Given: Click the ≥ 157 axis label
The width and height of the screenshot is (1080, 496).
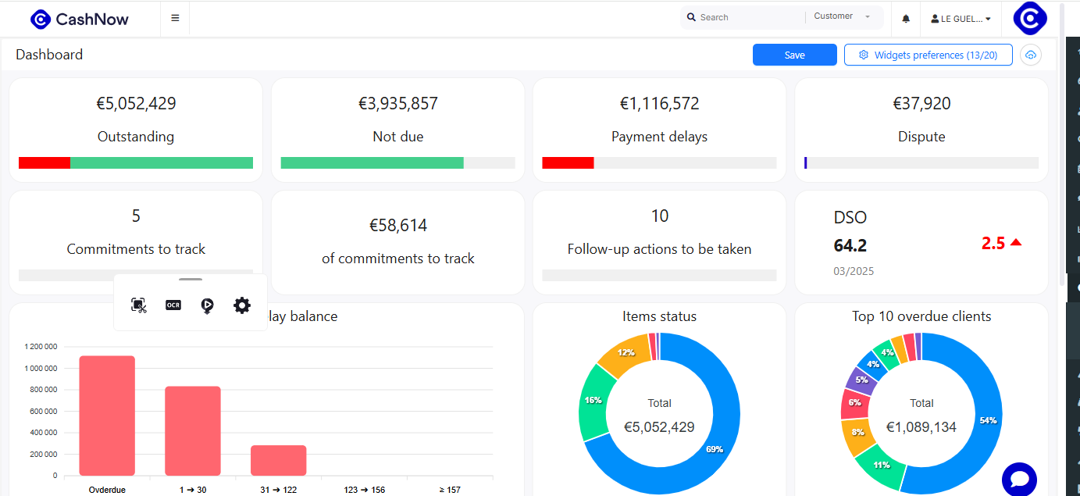Looking at the screenshot, I should 450,490.
